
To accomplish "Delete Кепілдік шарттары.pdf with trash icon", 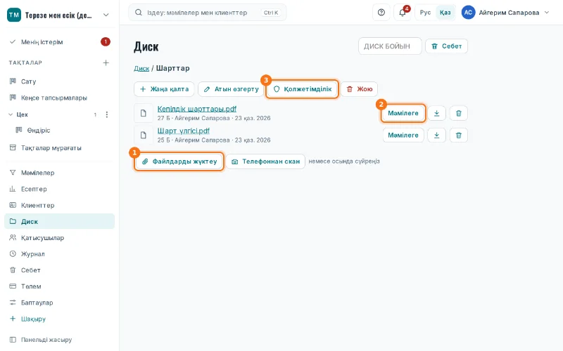I will (x=459, y=113).
